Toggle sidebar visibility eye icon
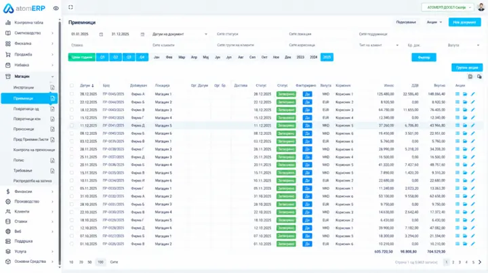The height and width of the screenshot is (273, 488). 56,8
